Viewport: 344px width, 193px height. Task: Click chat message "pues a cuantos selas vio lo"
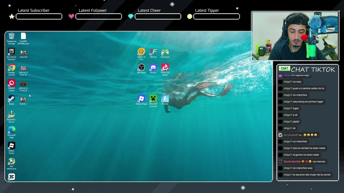coord(308,88)
